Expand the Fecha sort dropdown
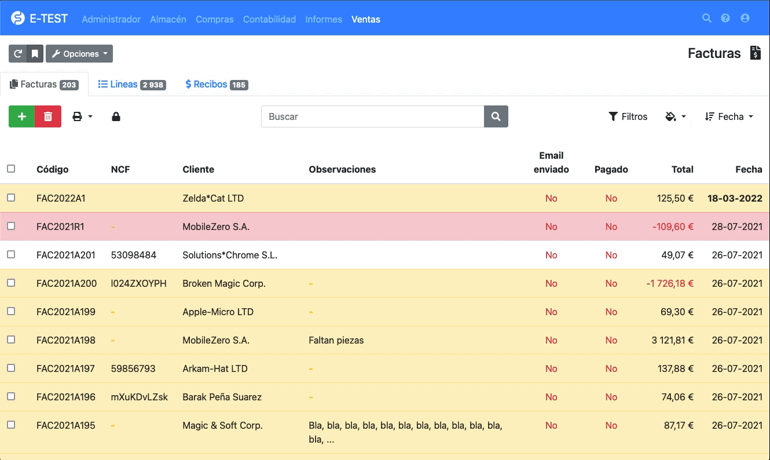The width and height of the screenshot is (770, 460). coord(729,116)
